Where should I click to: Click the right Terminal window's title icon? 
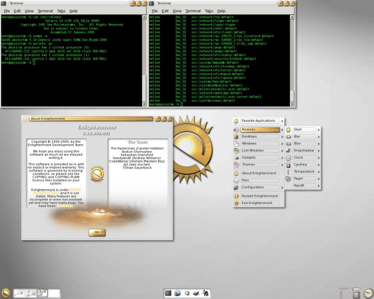tap(152, 3)
